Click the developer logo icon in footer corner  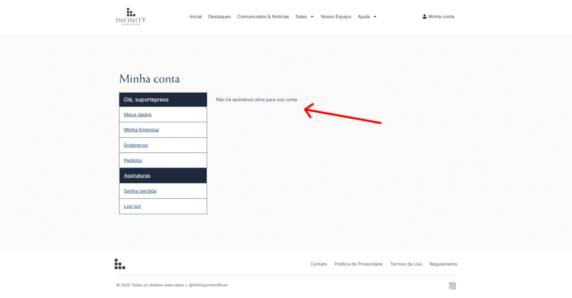(x=452, y=286)
